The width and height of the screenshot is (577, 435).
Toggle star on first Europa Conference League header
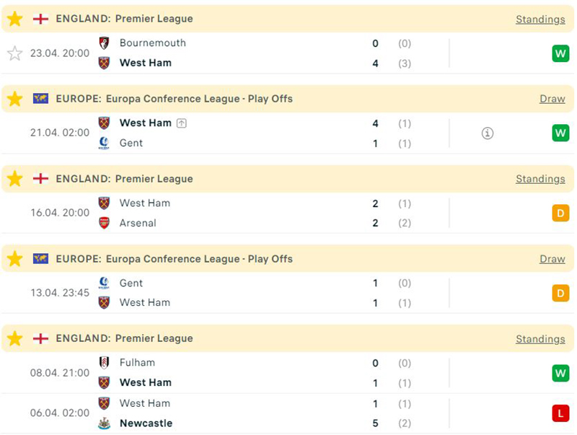tap(14, 99)
